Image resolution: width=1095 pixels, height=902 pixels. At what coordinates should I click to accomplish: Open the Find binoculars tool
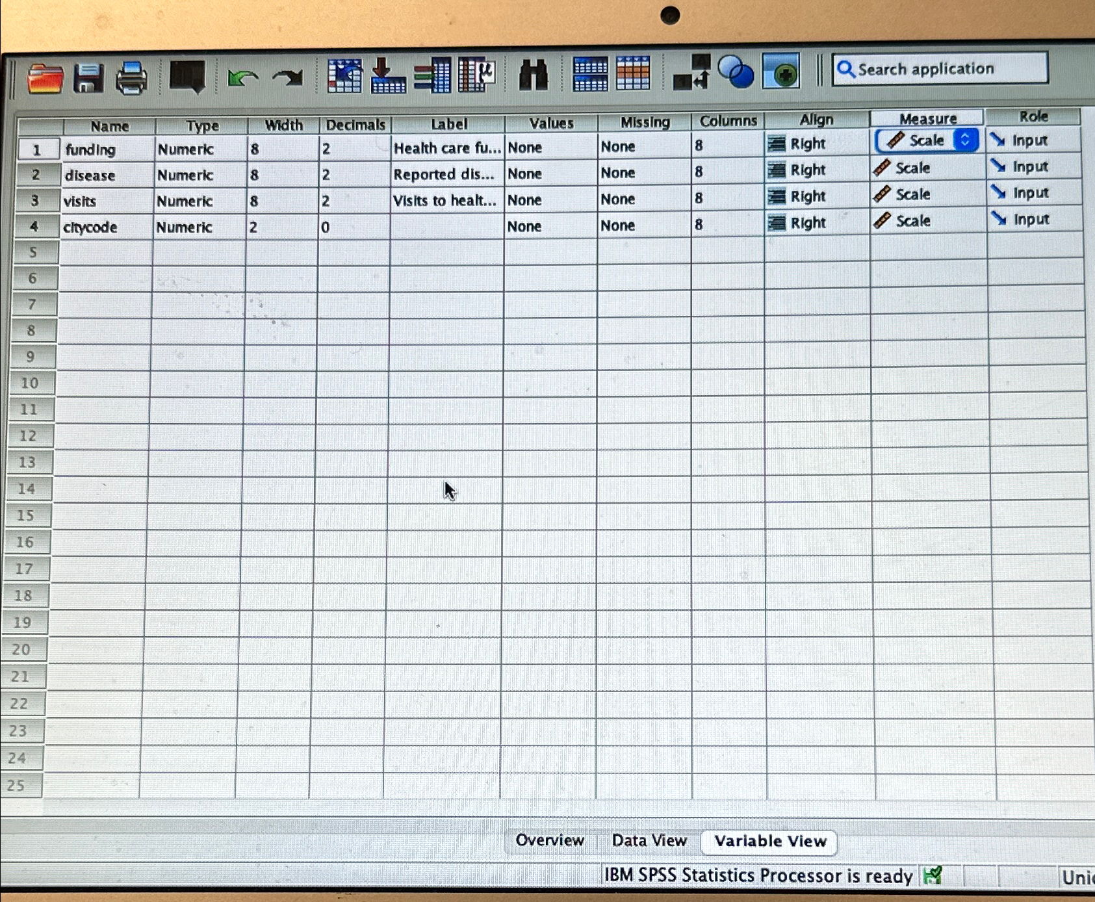(x=534, y=75)
